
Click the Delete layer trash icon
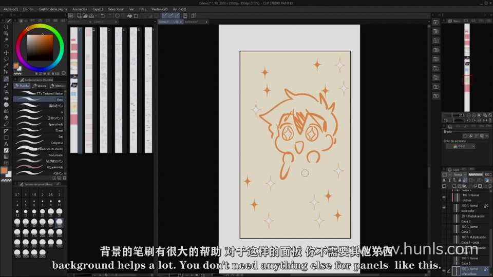(490, 186)
